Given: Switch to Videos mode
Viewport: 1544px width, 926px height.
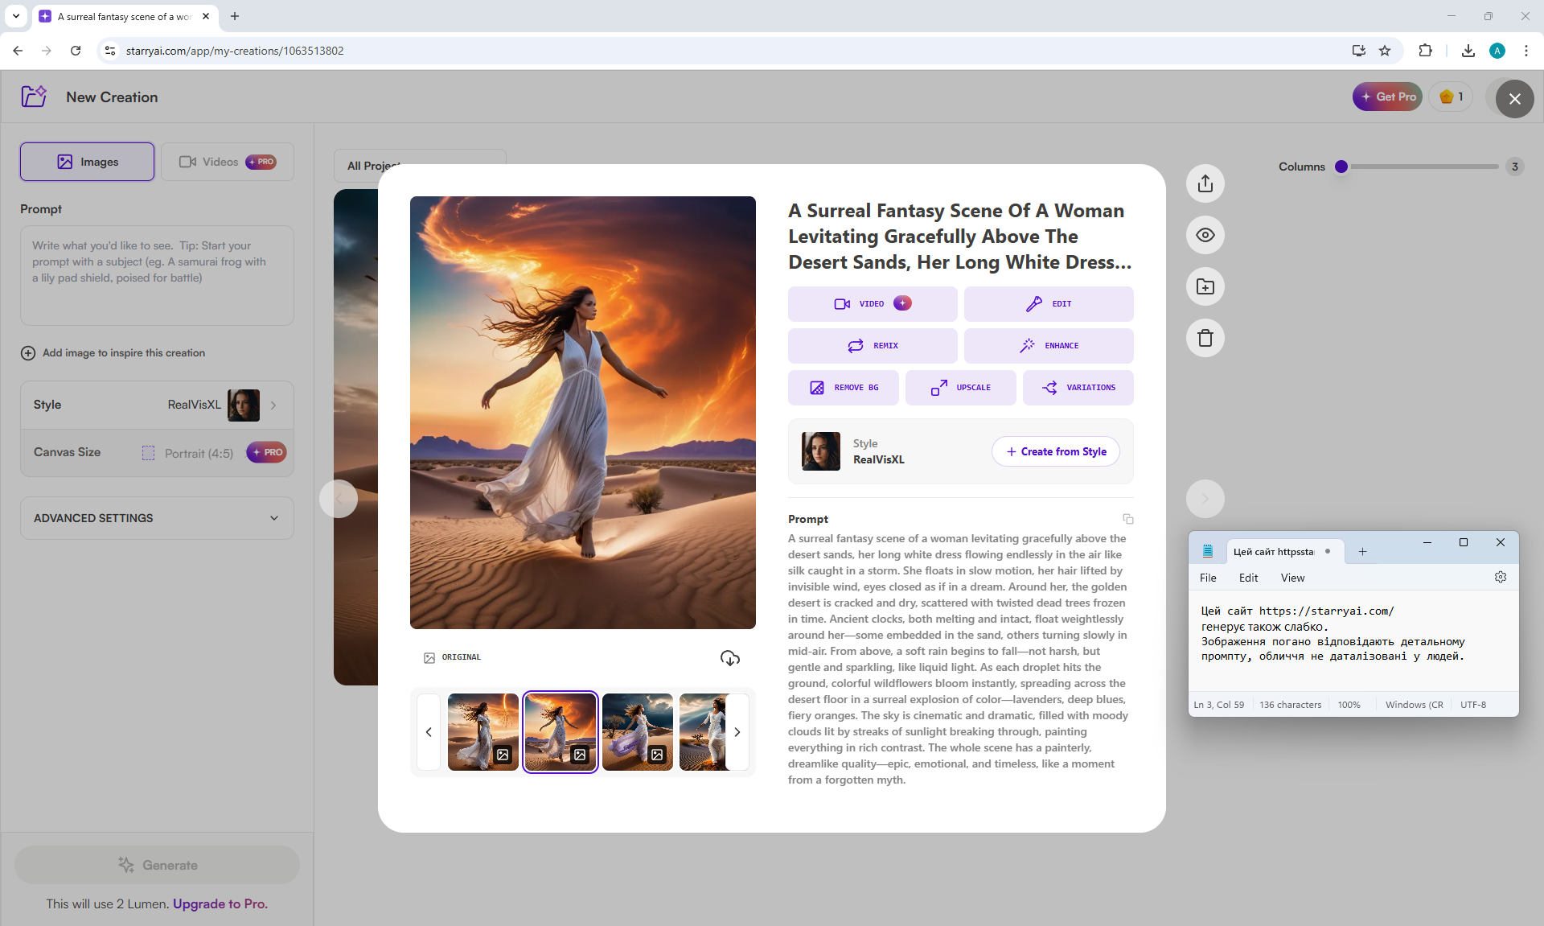Looking at the screenshot, I should pos(227,162).
